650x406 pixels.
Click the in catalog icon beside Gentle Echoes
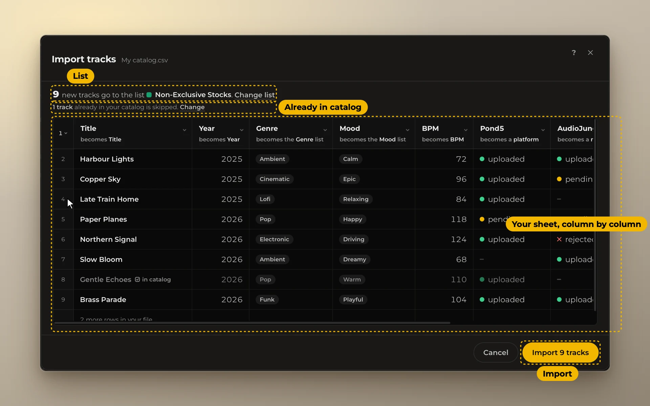point(137,279)
